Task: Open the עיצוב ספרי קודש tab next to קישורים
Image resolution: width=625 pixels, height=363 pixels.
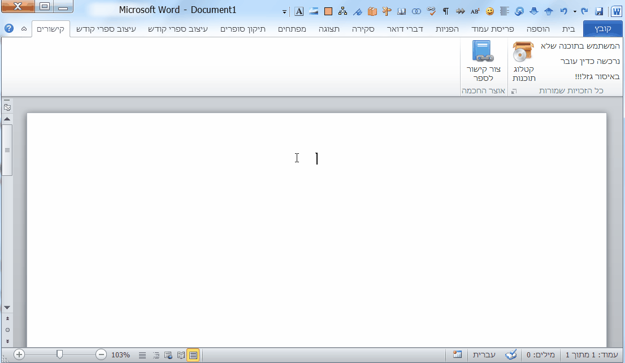Action: (106, 29)
